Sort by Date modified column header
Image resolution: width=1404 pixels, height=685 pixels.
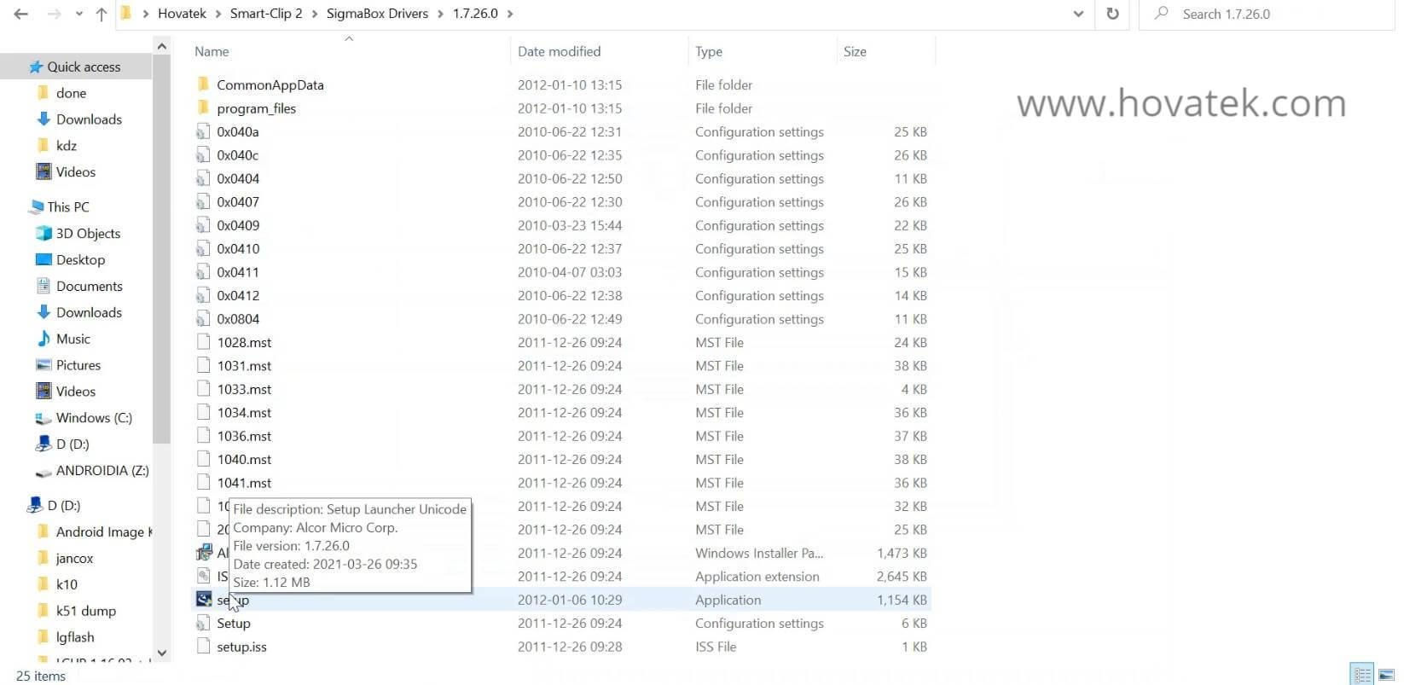559,51
